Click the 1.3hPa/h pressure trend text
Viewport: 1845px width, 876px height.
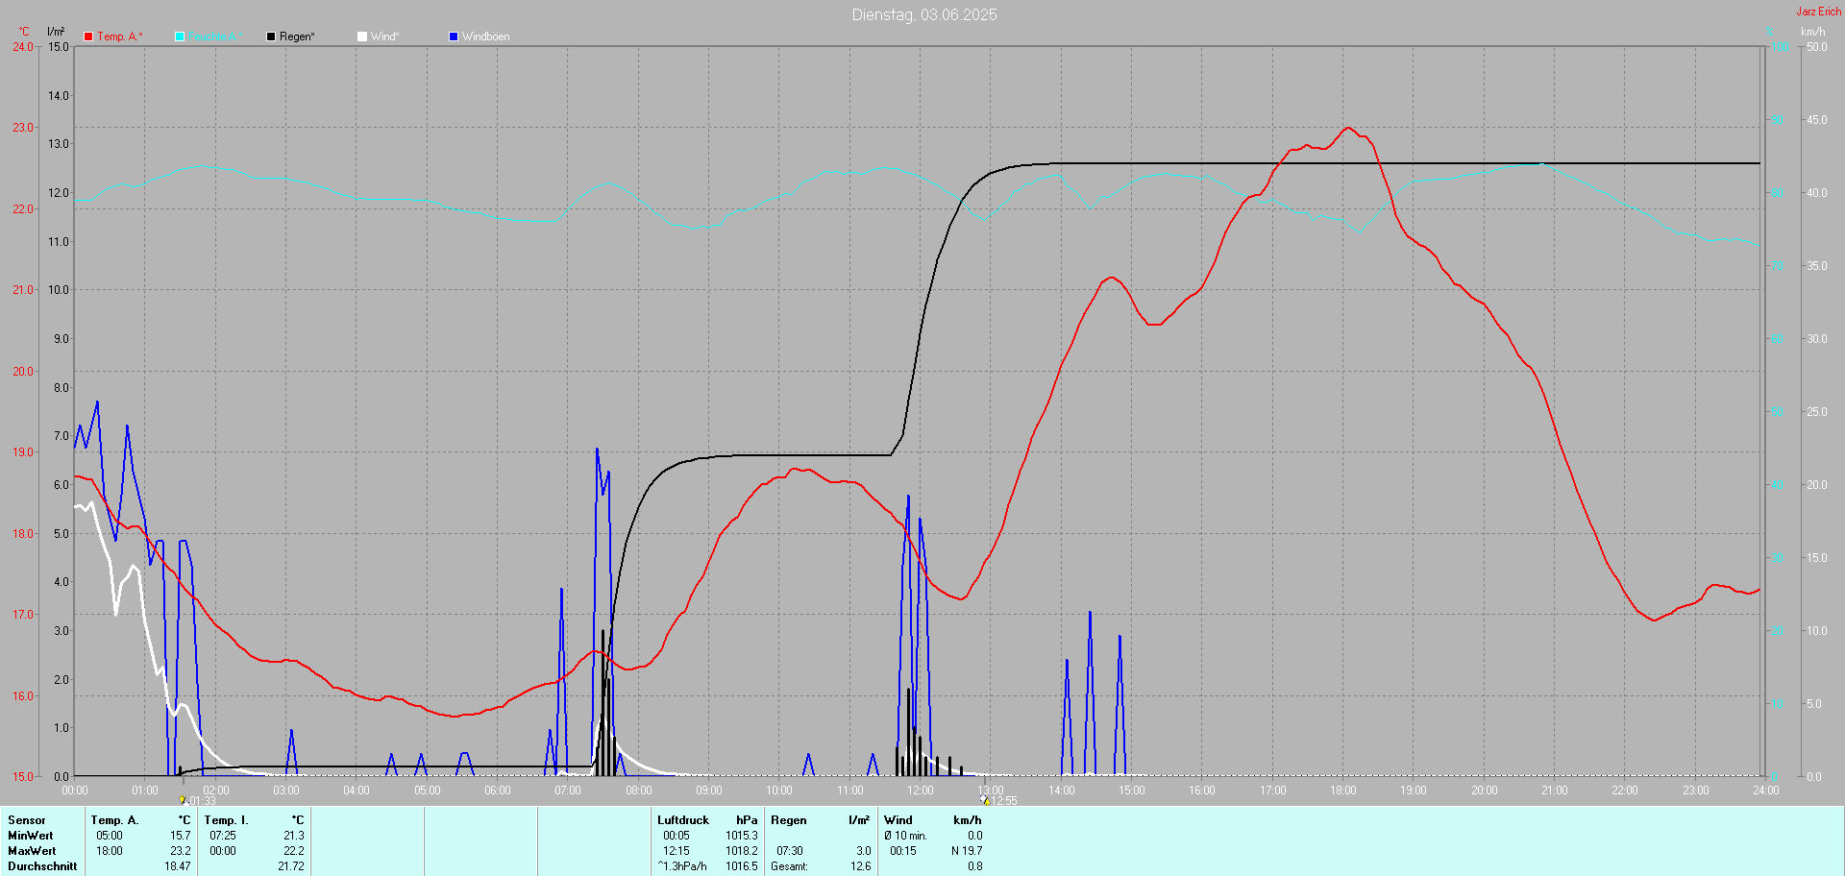pos(682,866)
